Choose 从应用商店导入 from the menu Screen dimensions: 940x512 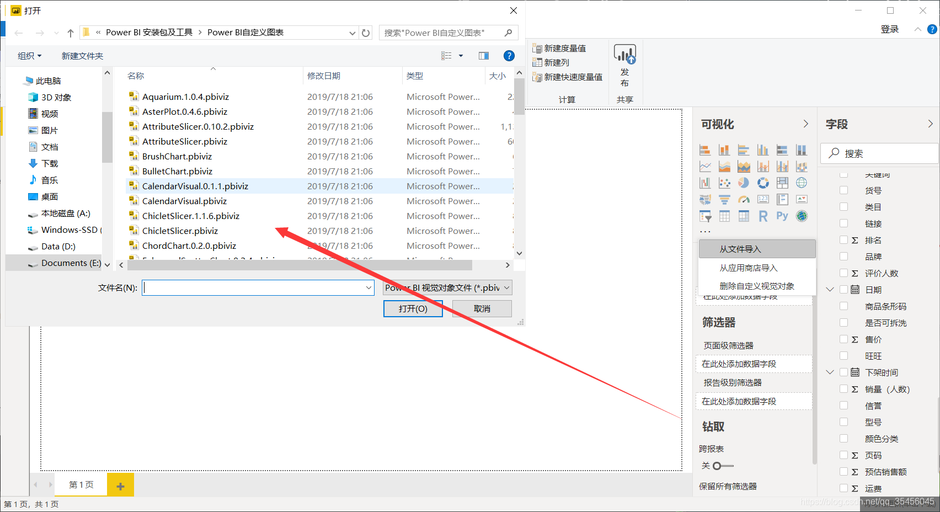(x=757, y=268)
